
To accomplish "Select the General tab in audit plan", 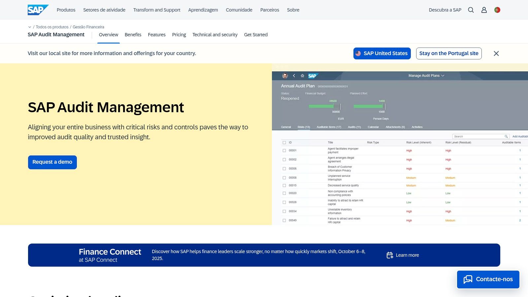I will (286, 127).
